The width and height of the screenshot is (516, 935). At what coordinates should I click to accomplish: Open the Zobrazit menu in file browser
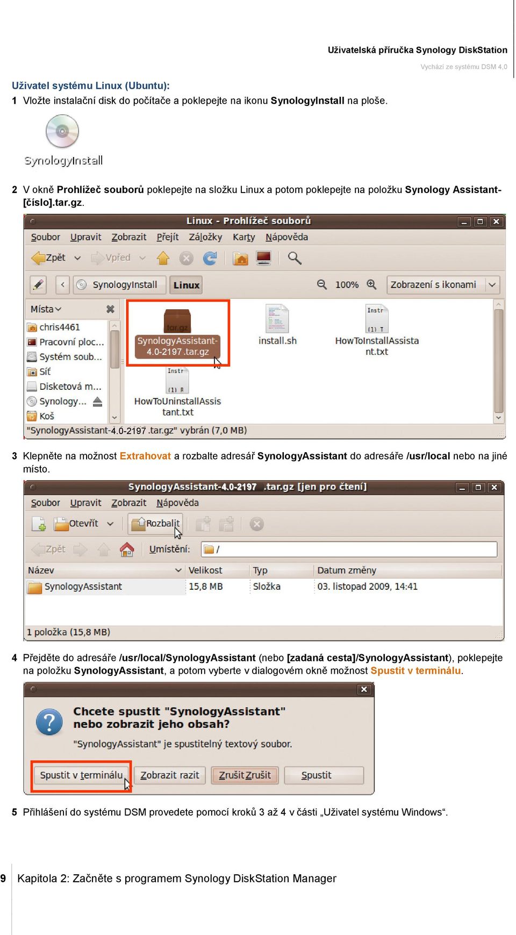click(x=128, y=237)
